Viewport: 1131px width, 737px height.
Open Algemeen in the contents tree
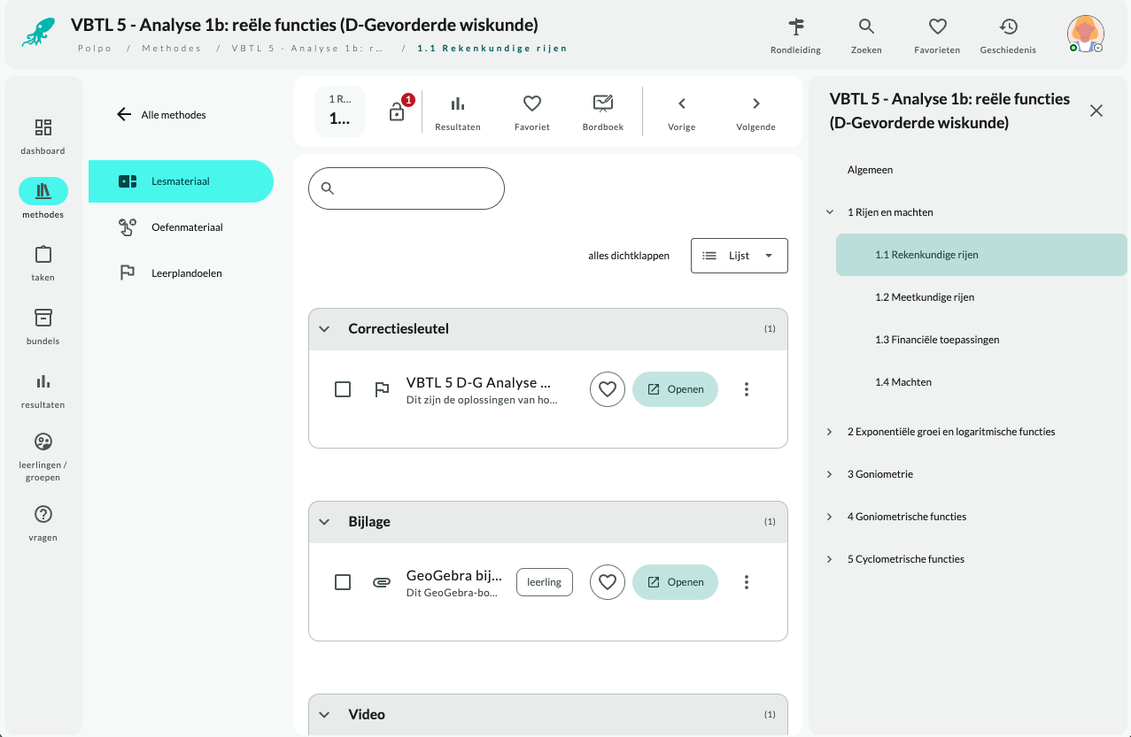[x=870, y=170]
